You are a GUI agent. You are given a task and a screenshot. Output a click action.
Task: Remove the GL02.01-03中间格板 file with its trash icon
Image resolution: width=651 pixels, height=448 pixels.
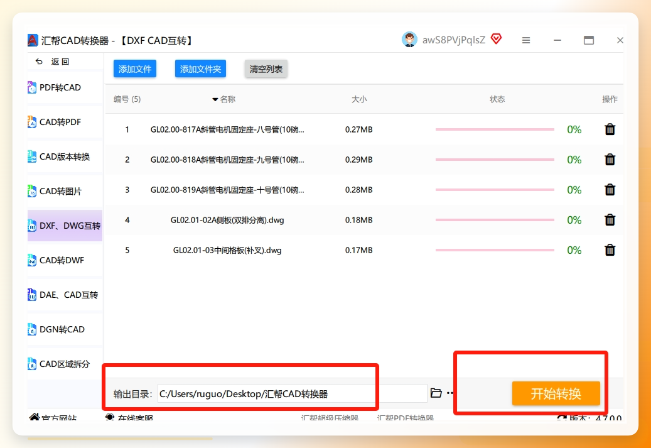[x=610, y=250]
